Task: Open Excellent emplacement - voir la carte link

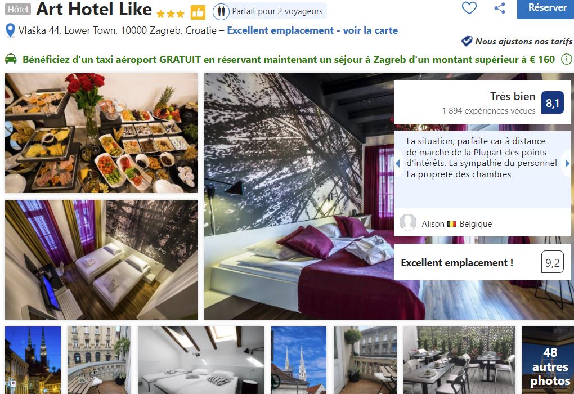Action: click(x=312, y=30)
